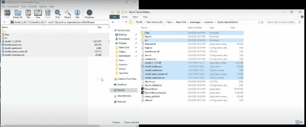The height and width of the screenshot is (127, 306).
Task: Open WinRAR Commands menu
Action: click(13, 7)
